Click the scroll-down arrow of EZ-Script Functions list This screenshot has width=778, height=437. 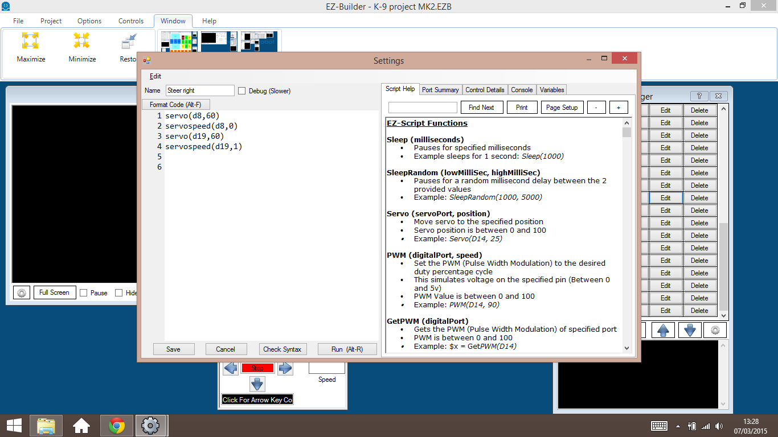(627, 348)
